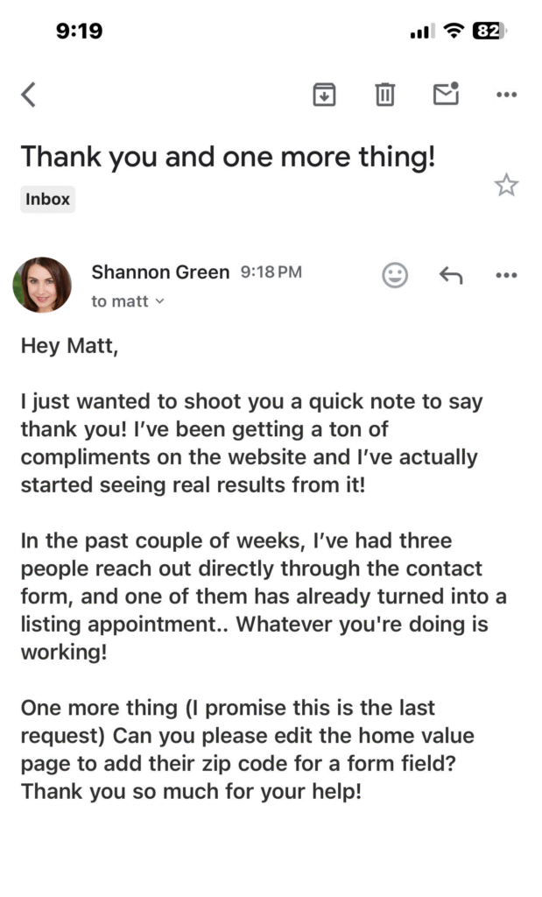Tap the battery indicator in status bar
The width and height of the screenshot is (542, 897).
[x=489, y=32]
